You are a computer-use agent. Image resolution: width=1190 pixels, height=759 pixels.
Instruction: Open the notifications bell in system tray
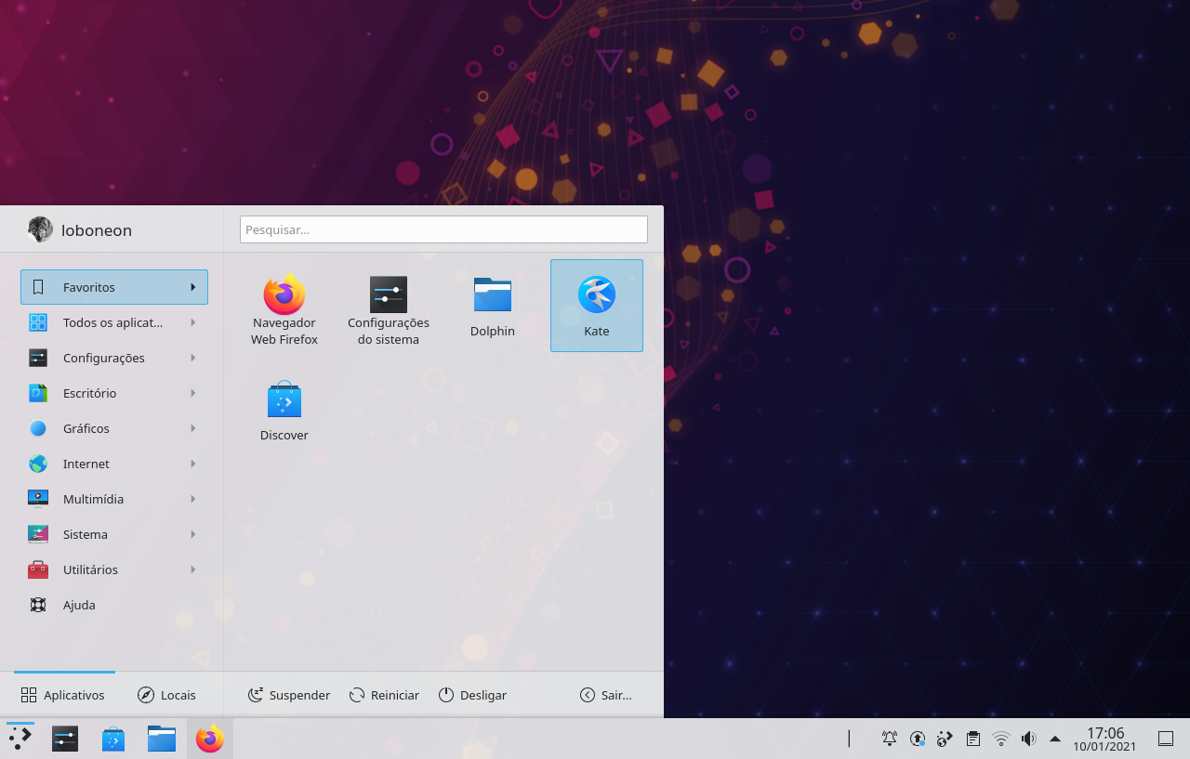(x=889, y=739)
